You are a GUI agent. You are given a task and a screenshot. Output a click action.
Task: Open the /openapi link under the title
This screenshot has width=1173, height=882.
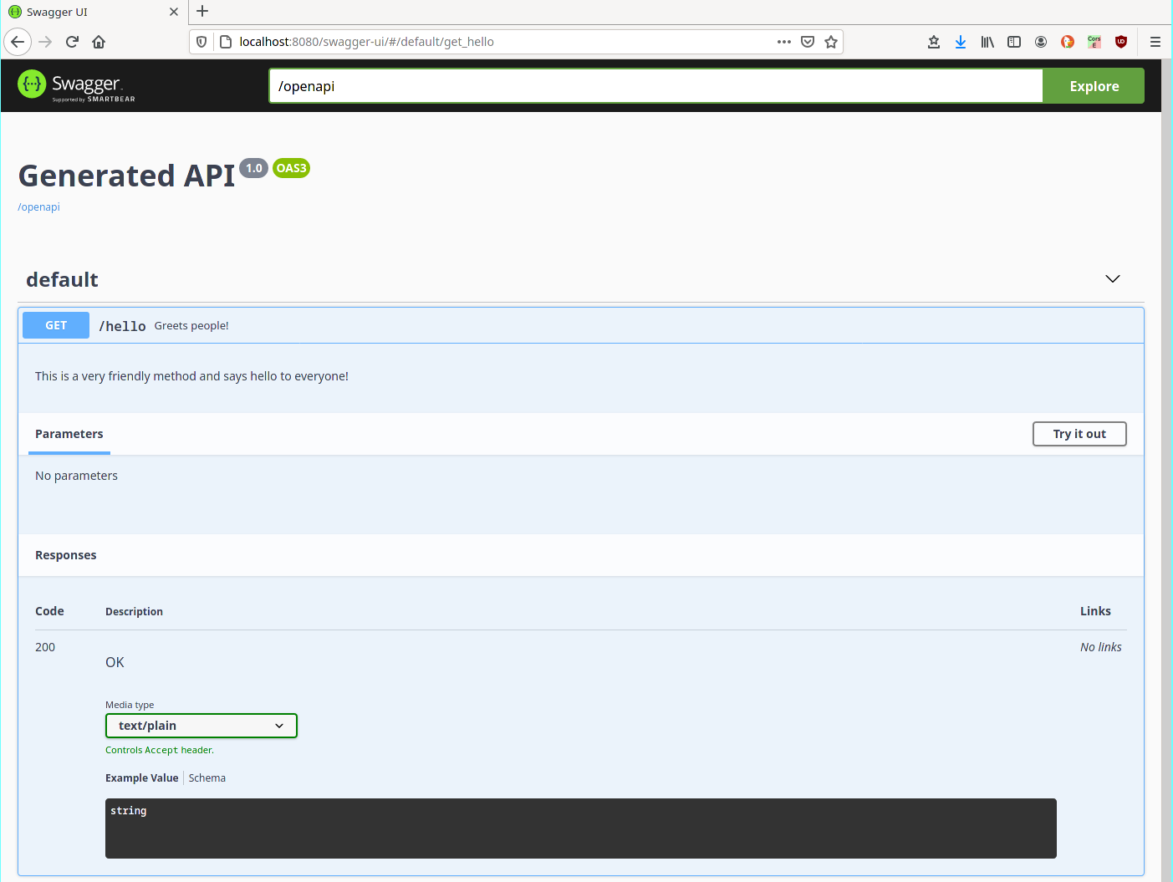point(38,207)
